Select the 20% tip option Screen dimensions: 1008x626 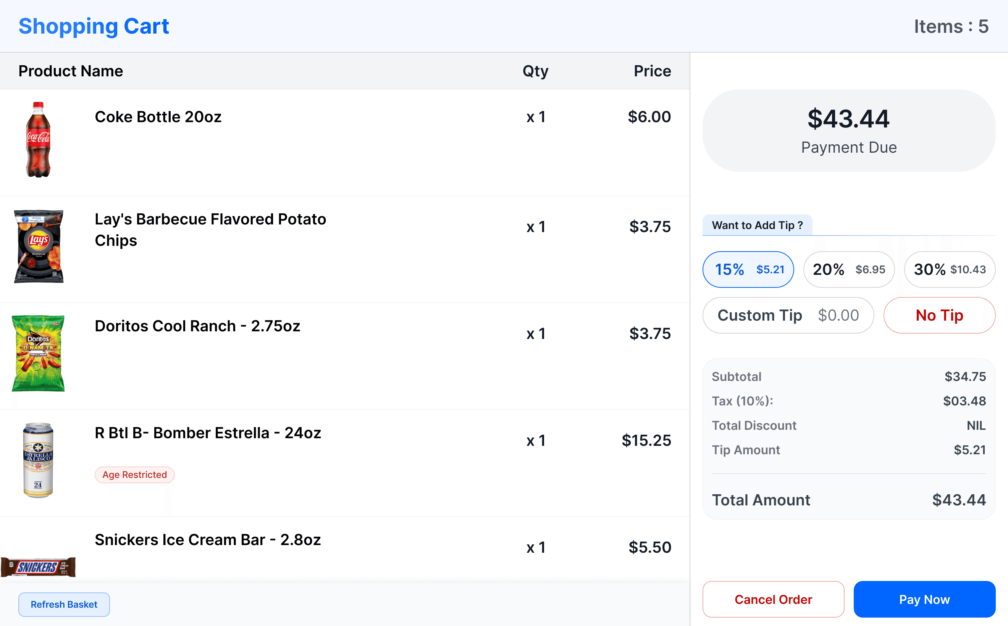coord(848,269)
